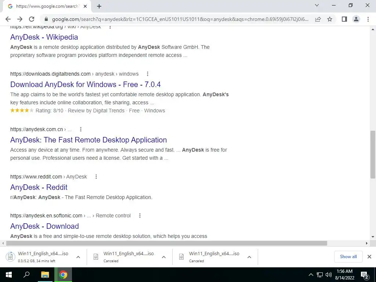Select the google.com/search tab

(x=47, y=7)
